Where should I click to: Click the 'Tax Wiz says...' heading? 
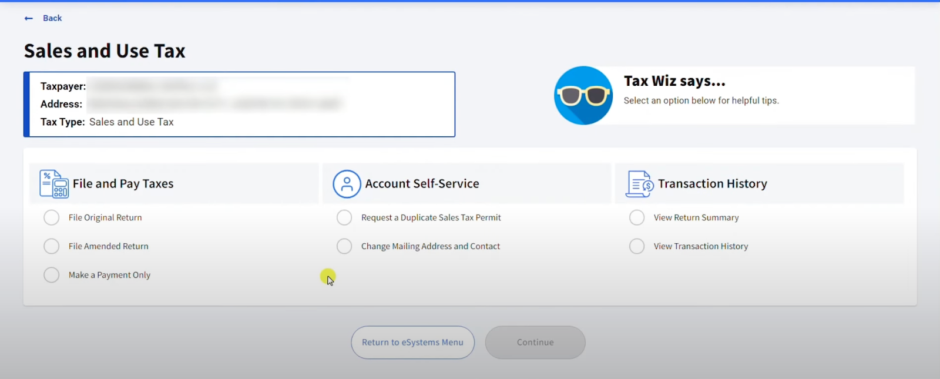pyautogui.click(x=674, y=81)
